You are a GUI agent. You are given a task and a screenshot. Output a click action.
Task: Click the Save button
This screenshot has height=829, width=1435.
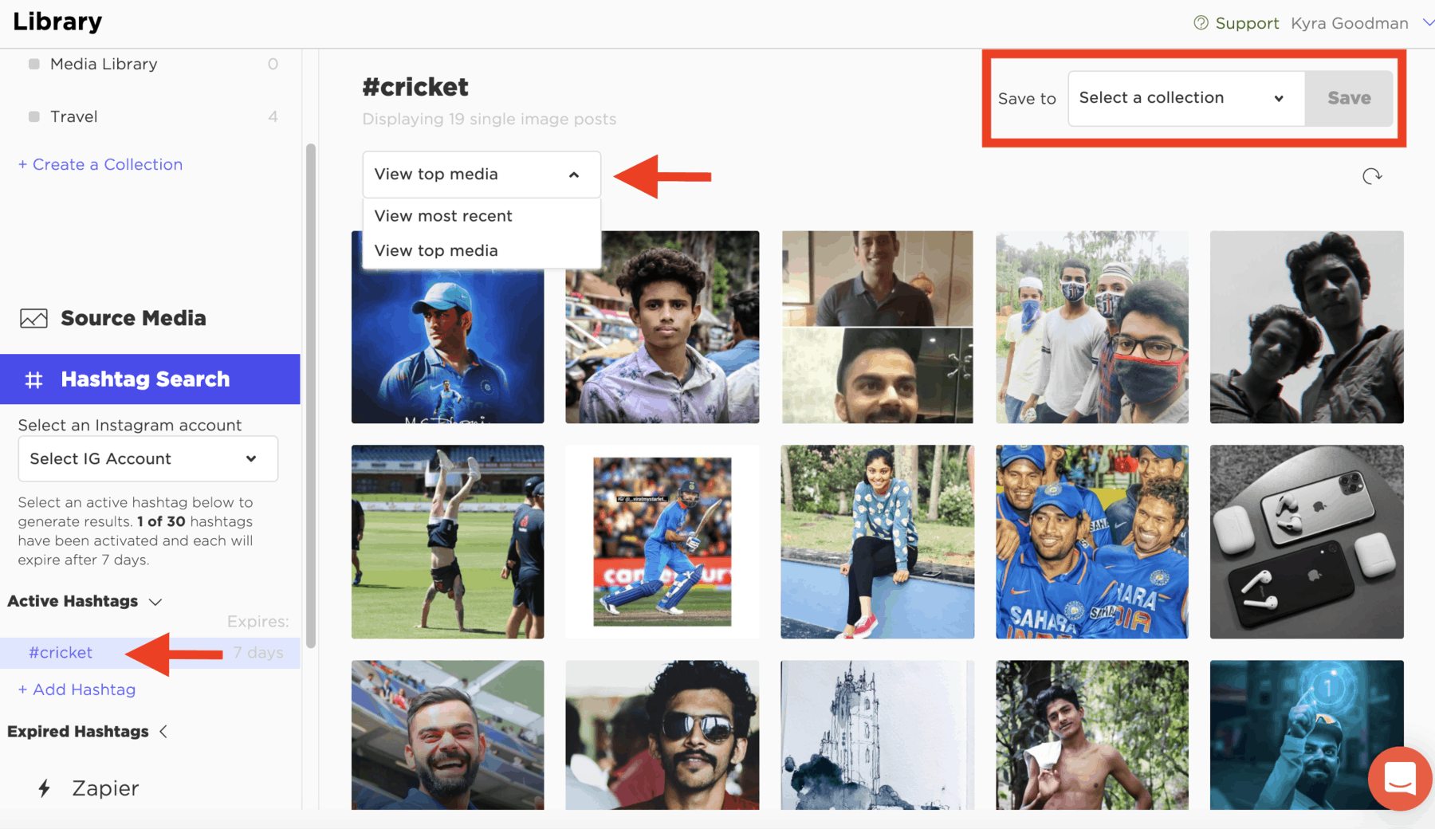coord(1349,98)
